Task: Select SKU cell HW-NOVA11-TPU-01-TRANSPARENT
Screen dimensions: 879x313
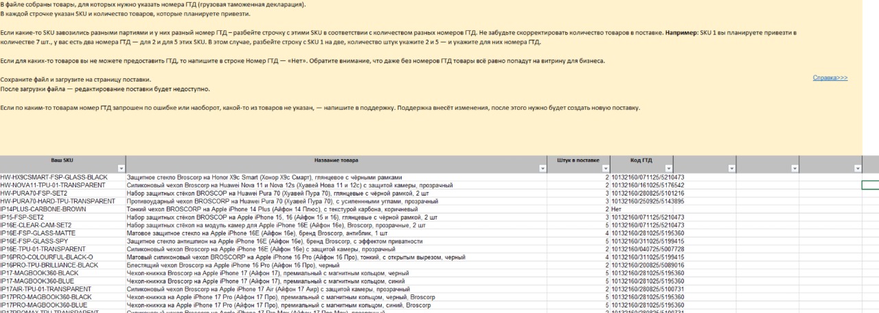Action: pos(62,185)
